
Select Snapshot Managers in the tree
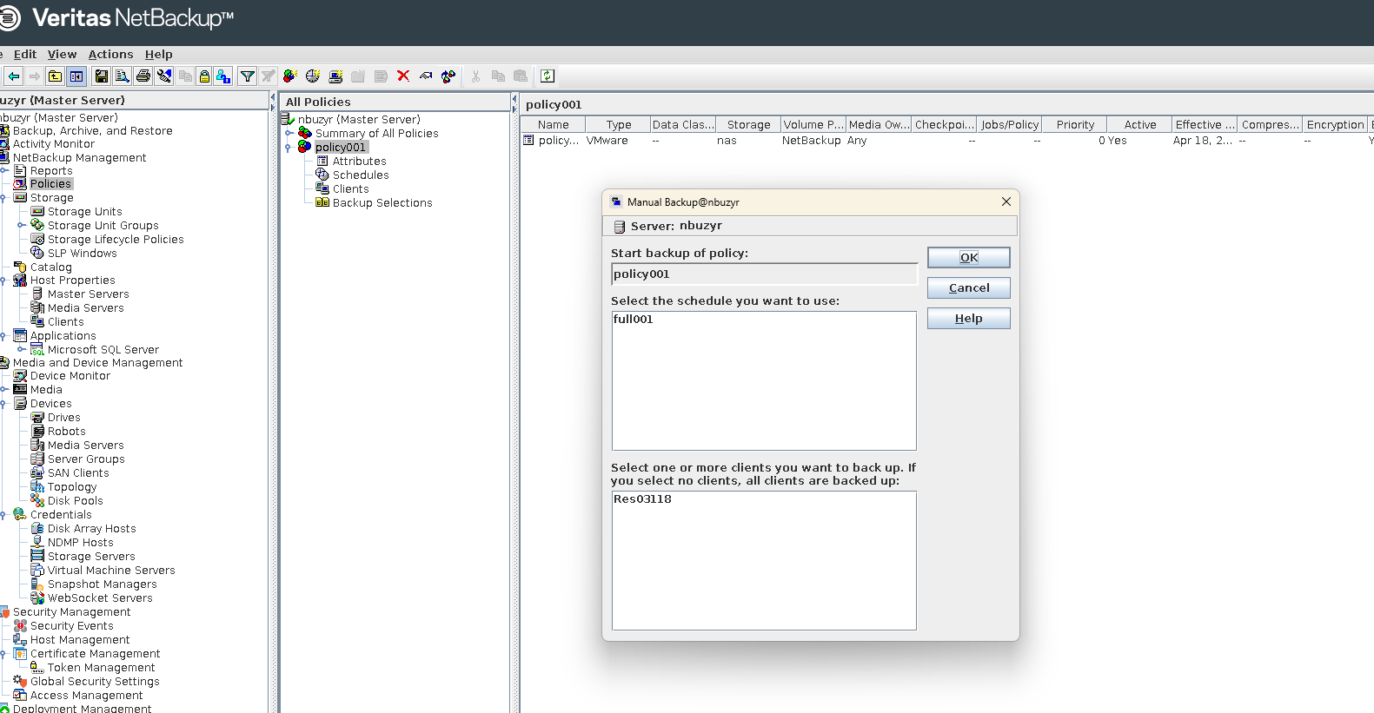coord(102,584)
